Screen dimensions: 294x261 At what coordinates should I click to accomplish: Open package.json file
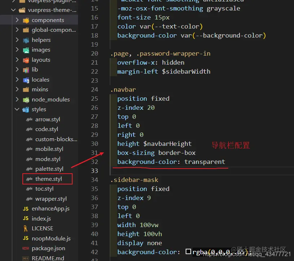tap(48, 248)
